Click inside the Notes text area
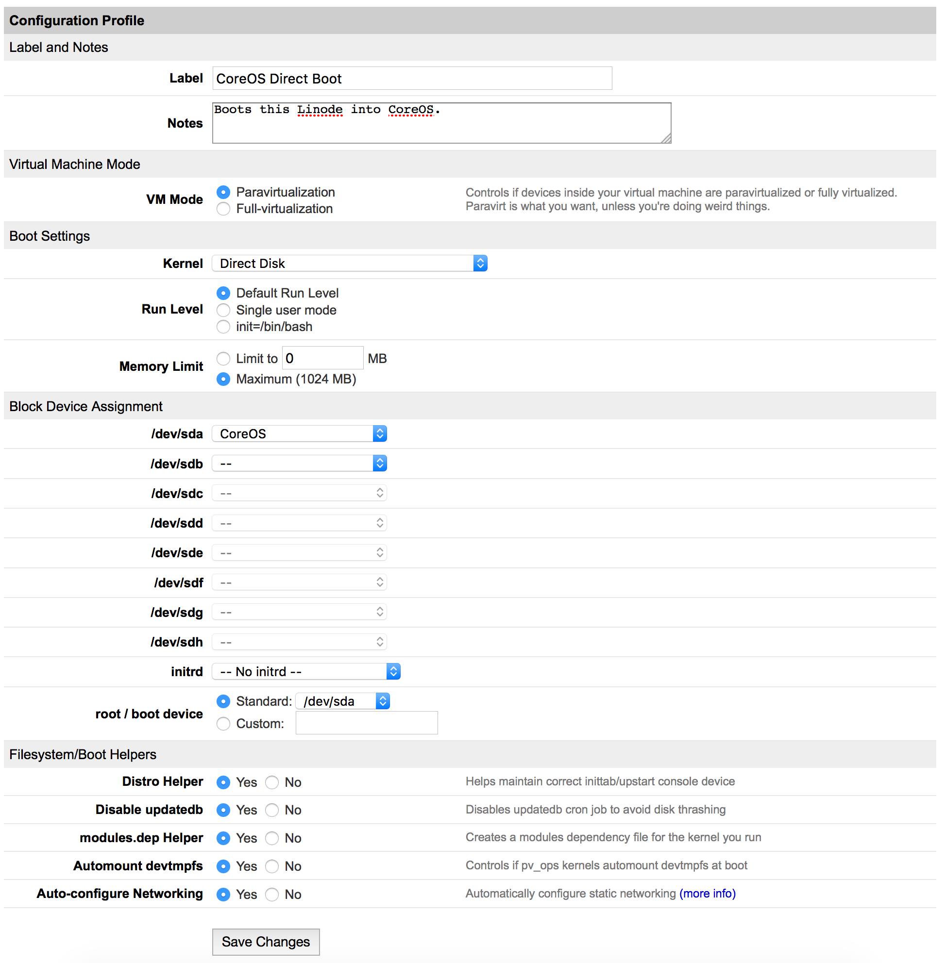 coord(441,122)
